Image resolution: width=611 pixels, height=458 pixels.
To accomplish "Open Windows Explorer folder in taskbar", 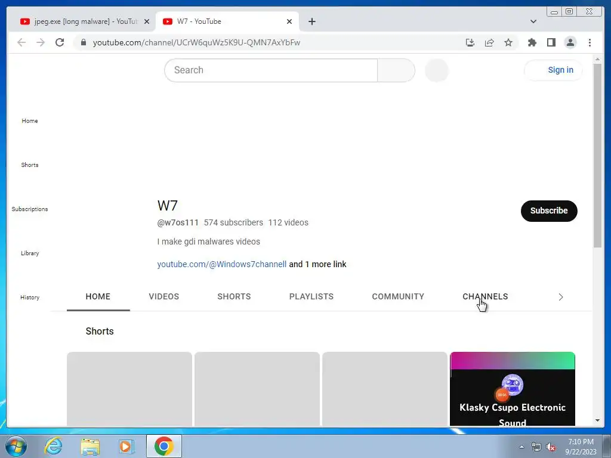I will tap(90, 446).
